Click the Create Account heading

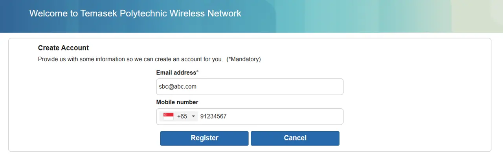coord(63,48)
